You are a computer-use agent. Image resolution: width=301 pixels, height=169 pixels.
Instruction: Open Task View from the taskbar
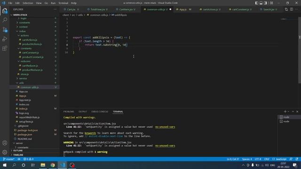coord(33,165)
